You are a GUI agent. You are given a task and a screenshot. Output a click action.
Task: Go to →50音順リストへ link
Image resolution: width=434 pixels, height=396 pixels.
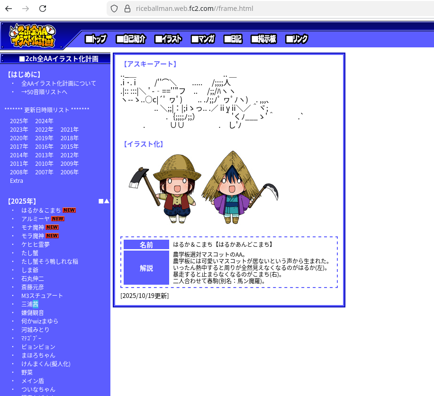click(44, 92)
